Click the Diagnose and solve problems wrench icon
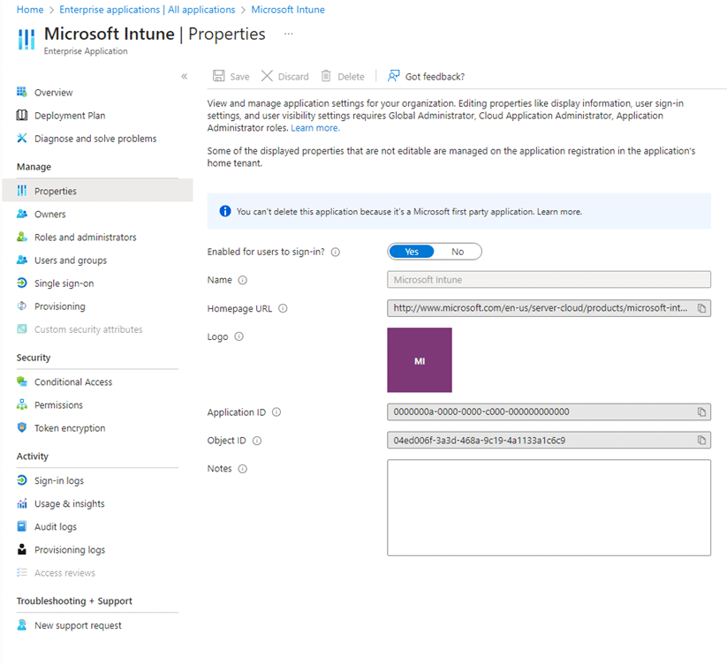Screen dimensions: 727x664 tap(22, 138)
